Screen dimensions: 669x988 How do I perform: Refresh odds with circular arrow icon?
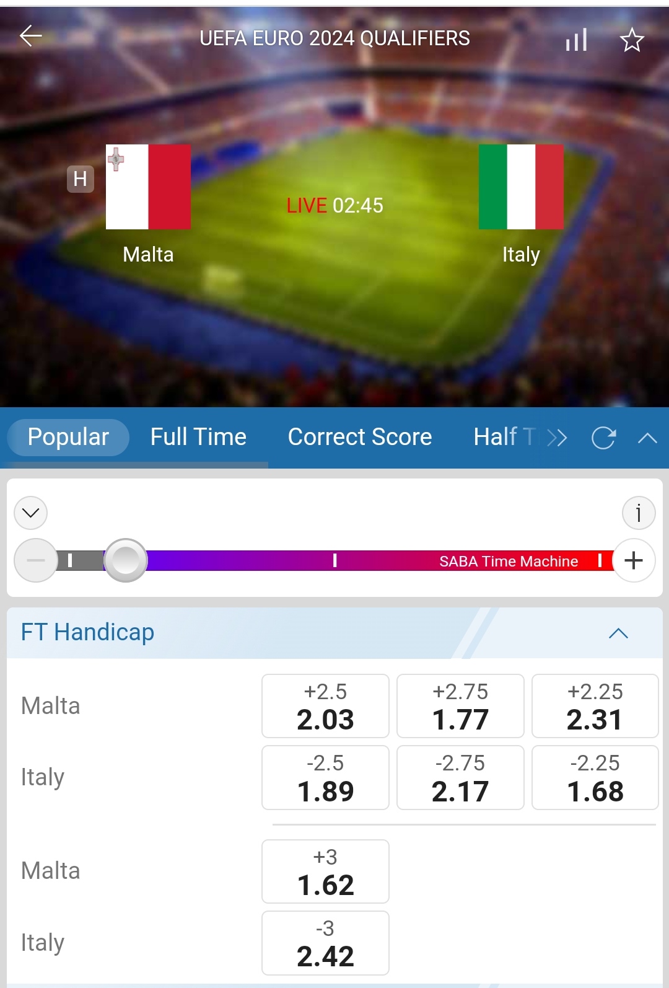tap(603, 438)
